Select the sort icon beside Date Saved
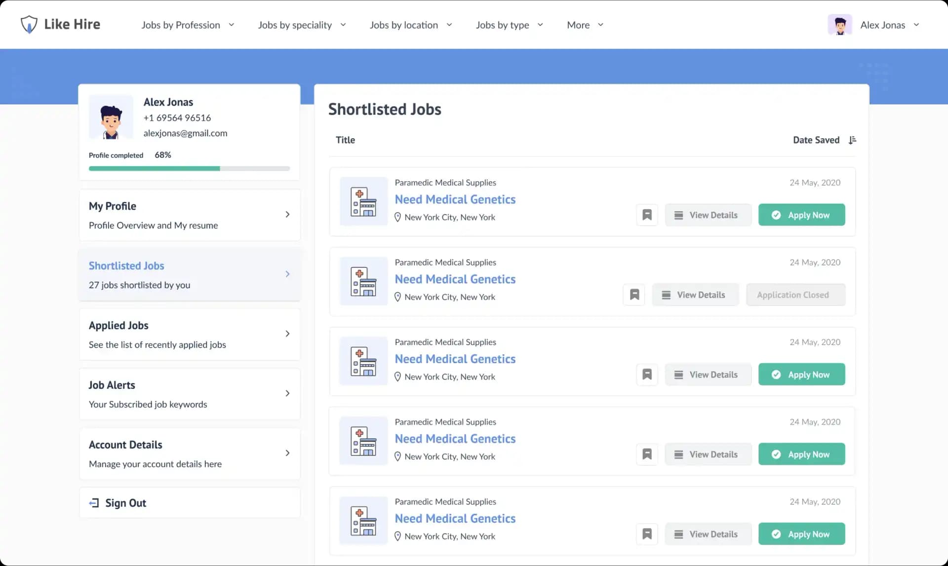948x566 pixels. pyautogui.click(x=852, y=140)
